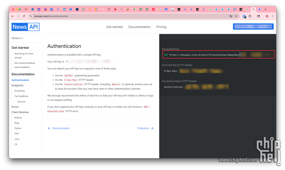The image size is (285, 170).
Task: Open the Get started sidebar heading
Action: tap(20, 48)
